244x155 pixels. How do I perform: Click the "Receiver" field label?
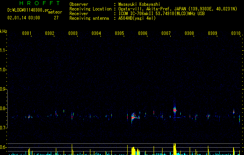tap(79, 14)
